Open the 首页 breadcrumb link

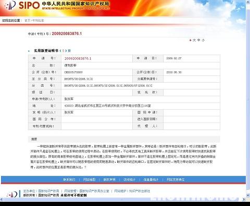point(27,20)
